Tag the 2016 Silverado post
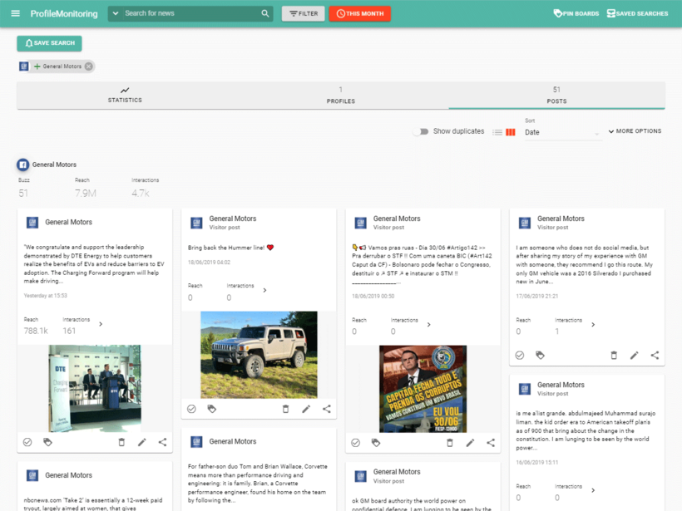Screen dimensions: 682x511 (x=540, y=356)
